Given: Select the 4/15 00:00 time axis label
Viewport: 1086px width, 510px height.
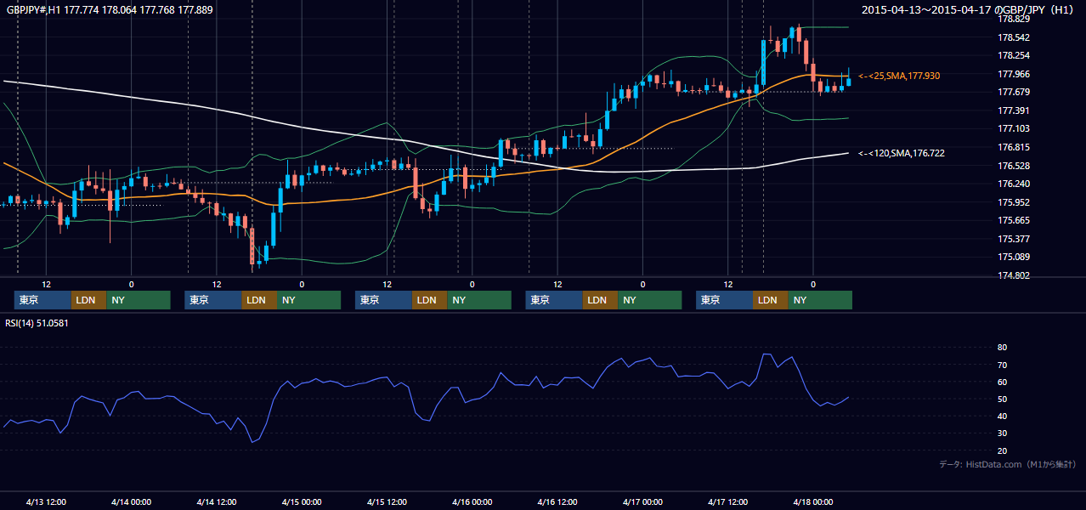Looking at the screenshot, I should point(302,501).
